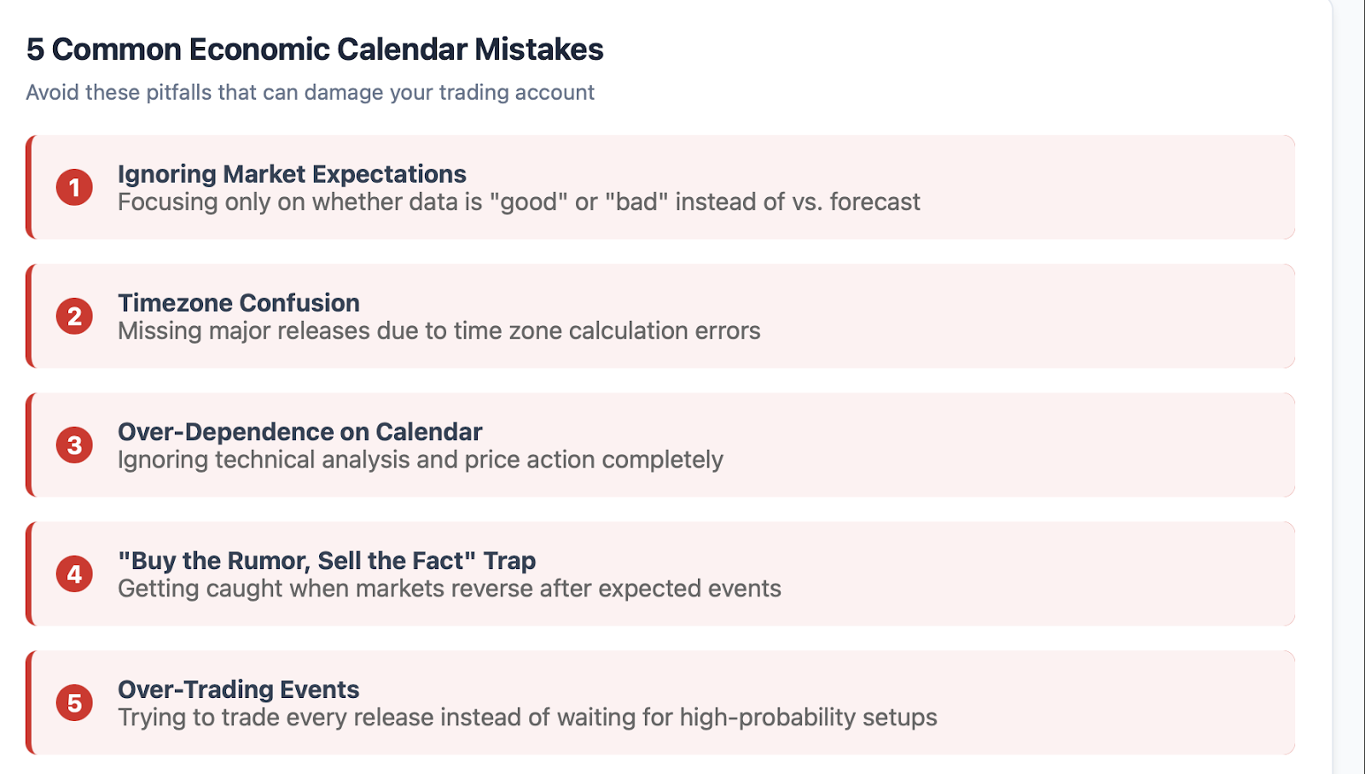Click the description about markets reversing

pos(449,589)
